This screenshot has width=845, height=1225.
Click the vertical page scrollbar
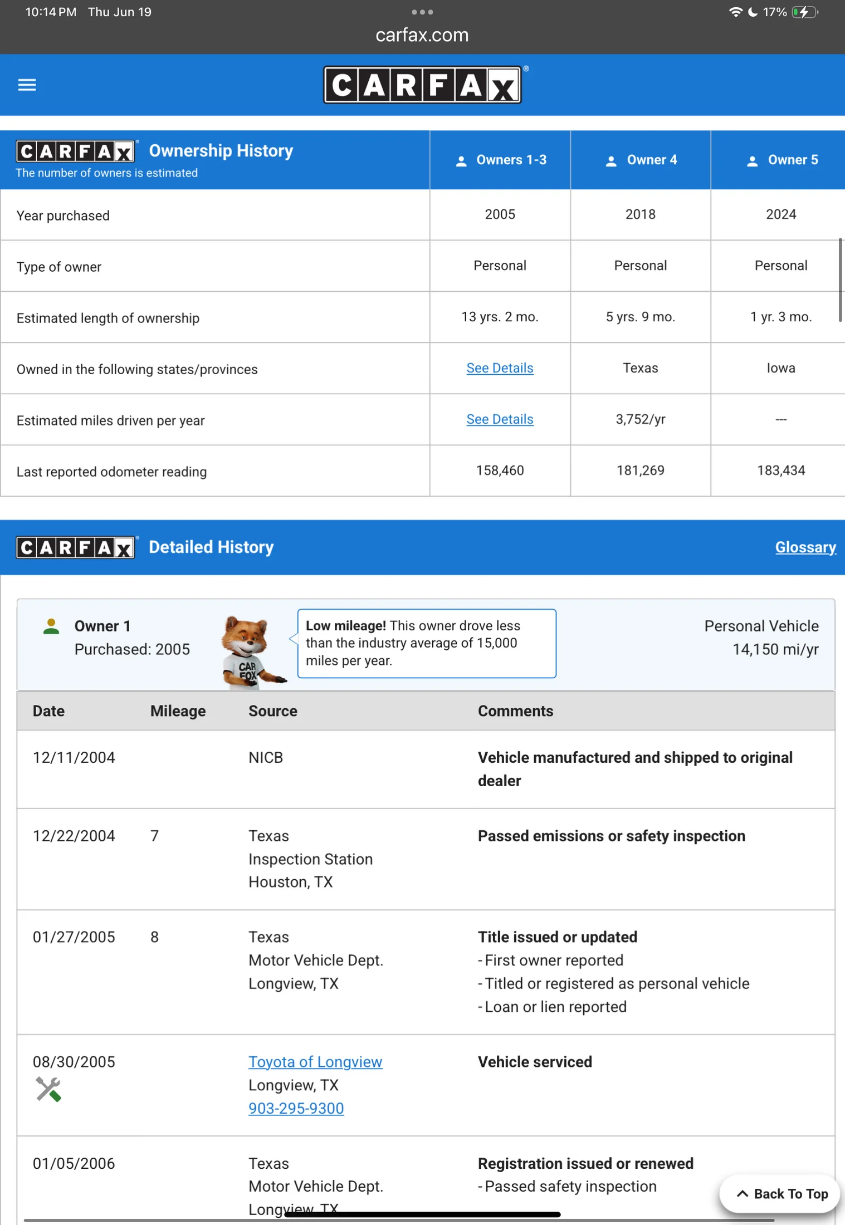(x=840, y=280)
